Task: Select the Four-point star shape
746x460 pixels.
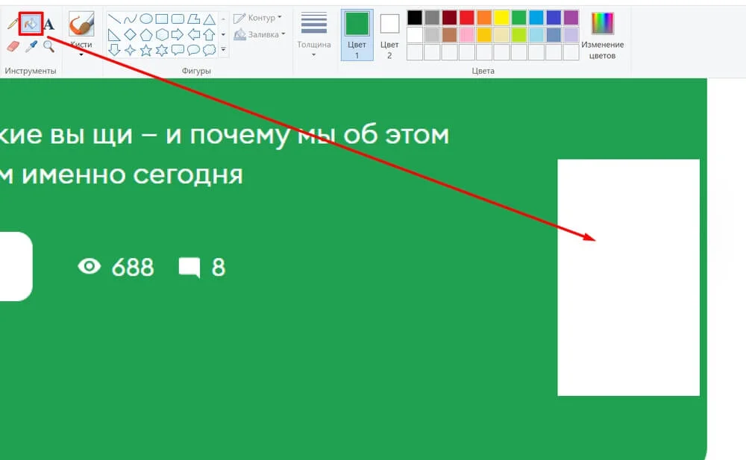Action: pyautogui.click(x=130, y=50)
